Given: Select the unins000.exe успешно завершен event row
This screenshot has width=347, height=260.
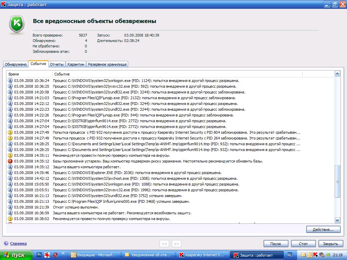Looking at the screenshot, I should point(170,201).
